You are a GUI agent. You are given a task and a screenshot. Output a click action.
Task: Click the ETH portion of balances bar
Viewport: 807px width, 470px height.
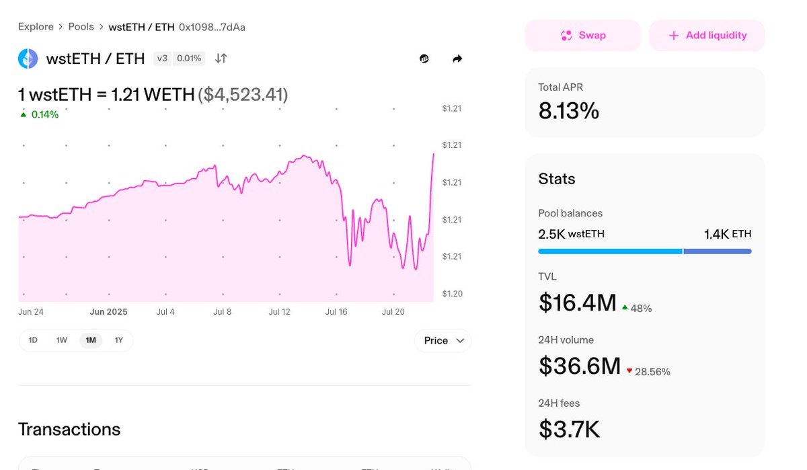click(x=718, y=251)
